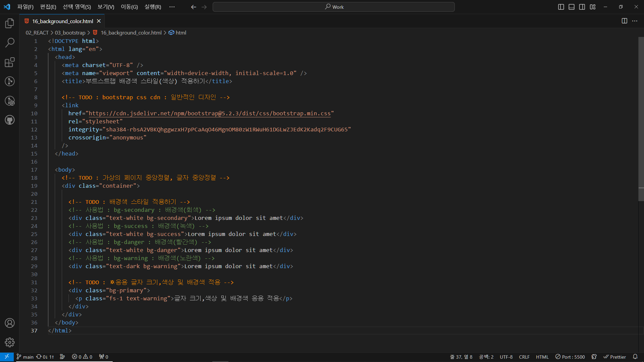
Task: Open the 보기(V) menu
Action: [106, 7]
